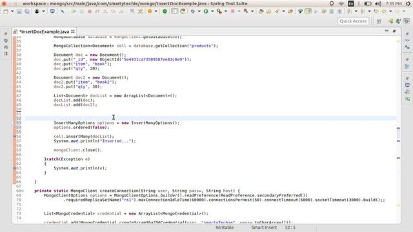Click the 7:35 PM clock
413x232 pixels.
[394, 4]
